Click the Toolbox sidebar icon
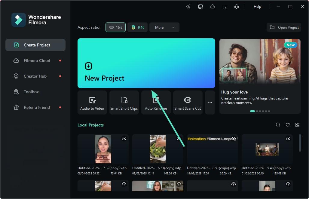Viewport: 309px width, 199px height. tap(16, 92)
